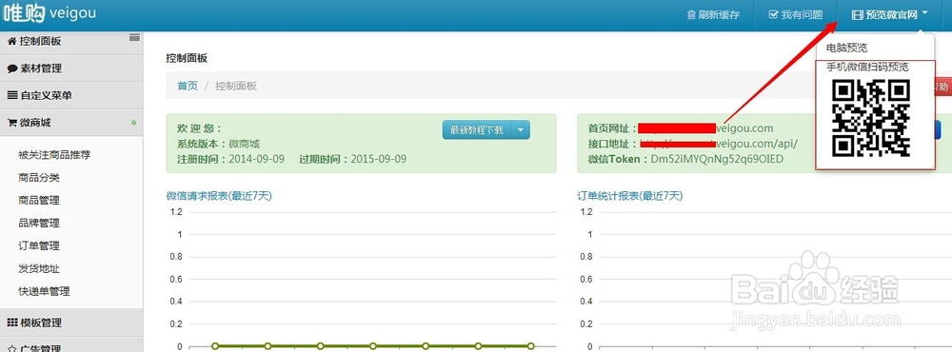Click the 最新教程下载 button

(x=477, y=130)
